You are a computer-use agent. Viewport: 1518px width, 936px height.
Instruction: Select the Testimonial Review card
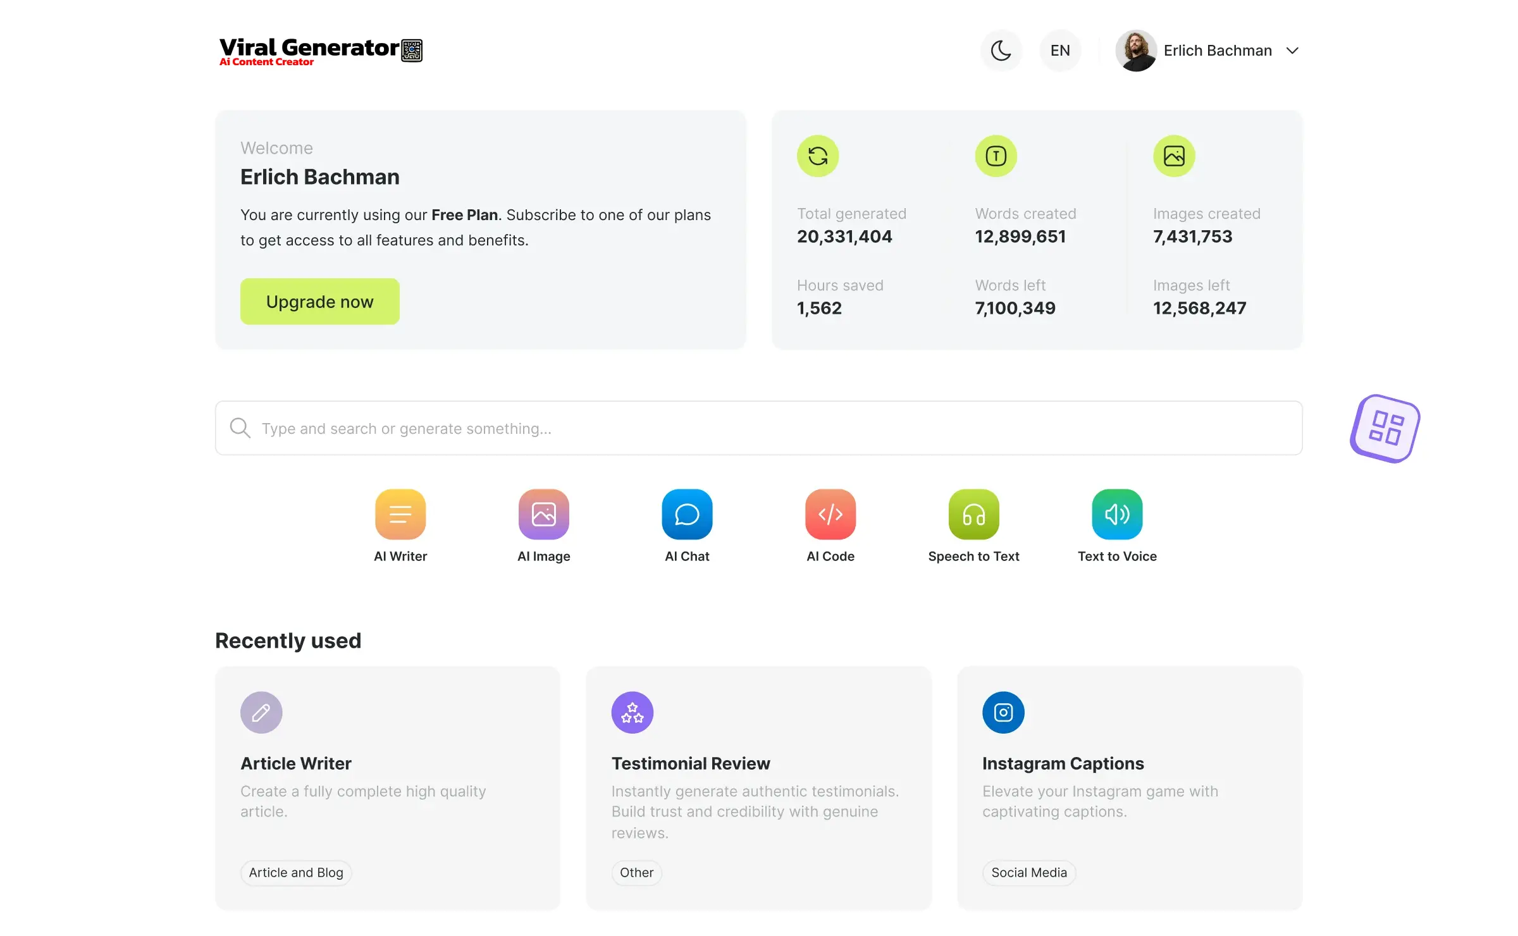(758, 787)
